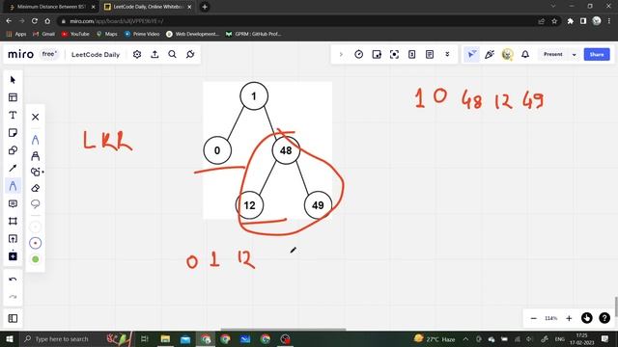This screenshot has width=618, height=347.
Task: Select the cursor/select tool in Miro toolbar
Action: 13,80
